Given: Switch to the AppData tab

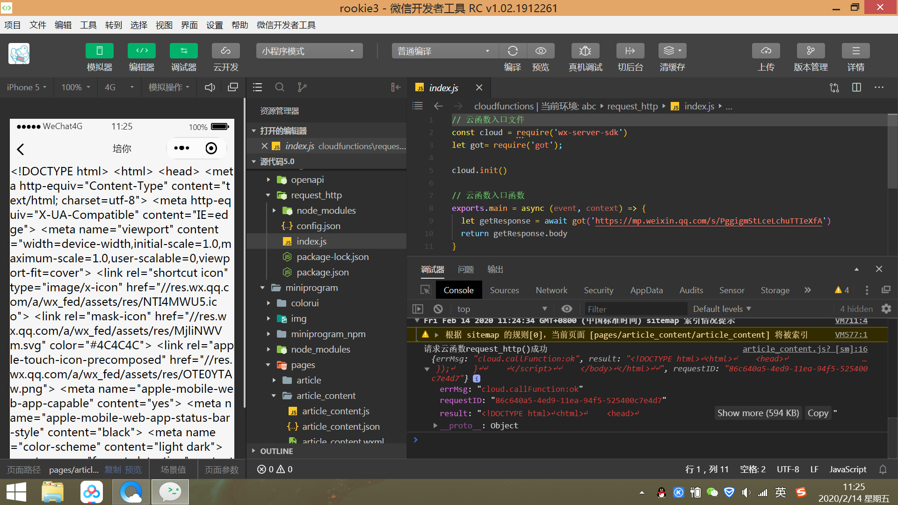Looking at the screenshot, I should [646, 290].
